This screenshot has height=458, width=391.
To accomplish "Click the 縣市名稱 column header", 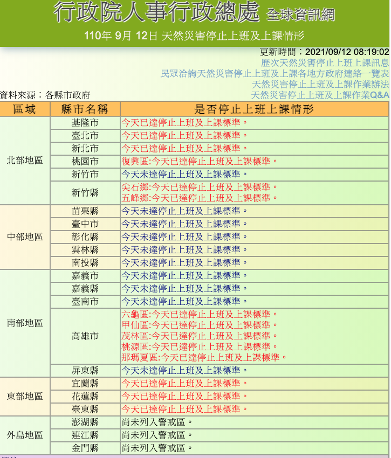I will tap(85, 109).
